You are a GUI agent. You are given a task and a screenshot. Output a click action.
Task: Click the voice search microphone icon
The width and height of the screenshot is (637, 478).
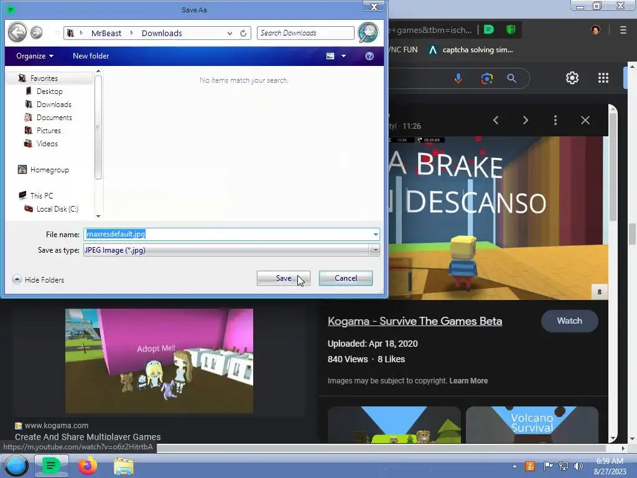[x=458, y=78]
